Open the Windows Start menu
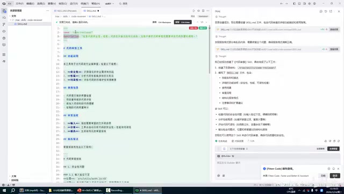 point(4,190)
